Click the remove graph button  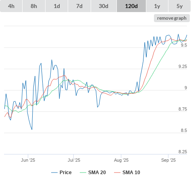[x=172, y=18]
